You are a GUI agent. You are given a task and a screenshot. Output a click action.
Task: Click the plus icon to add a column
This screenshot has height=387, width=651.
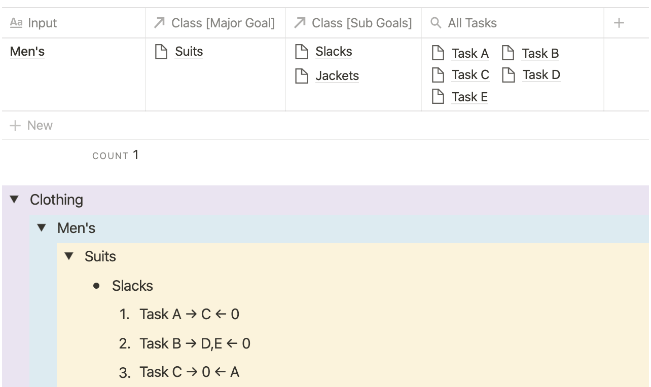619,23
